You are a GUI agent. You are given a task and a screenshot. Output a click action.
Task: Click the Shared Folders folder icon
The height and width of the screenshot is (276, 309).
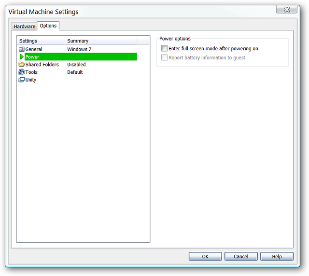point(21,65)
